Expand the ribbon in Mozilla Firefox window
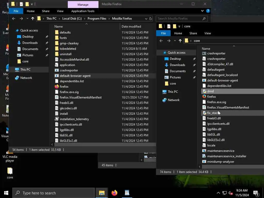Image resolution: width=264 pixels, height=198 pixels. click(202, 11)
